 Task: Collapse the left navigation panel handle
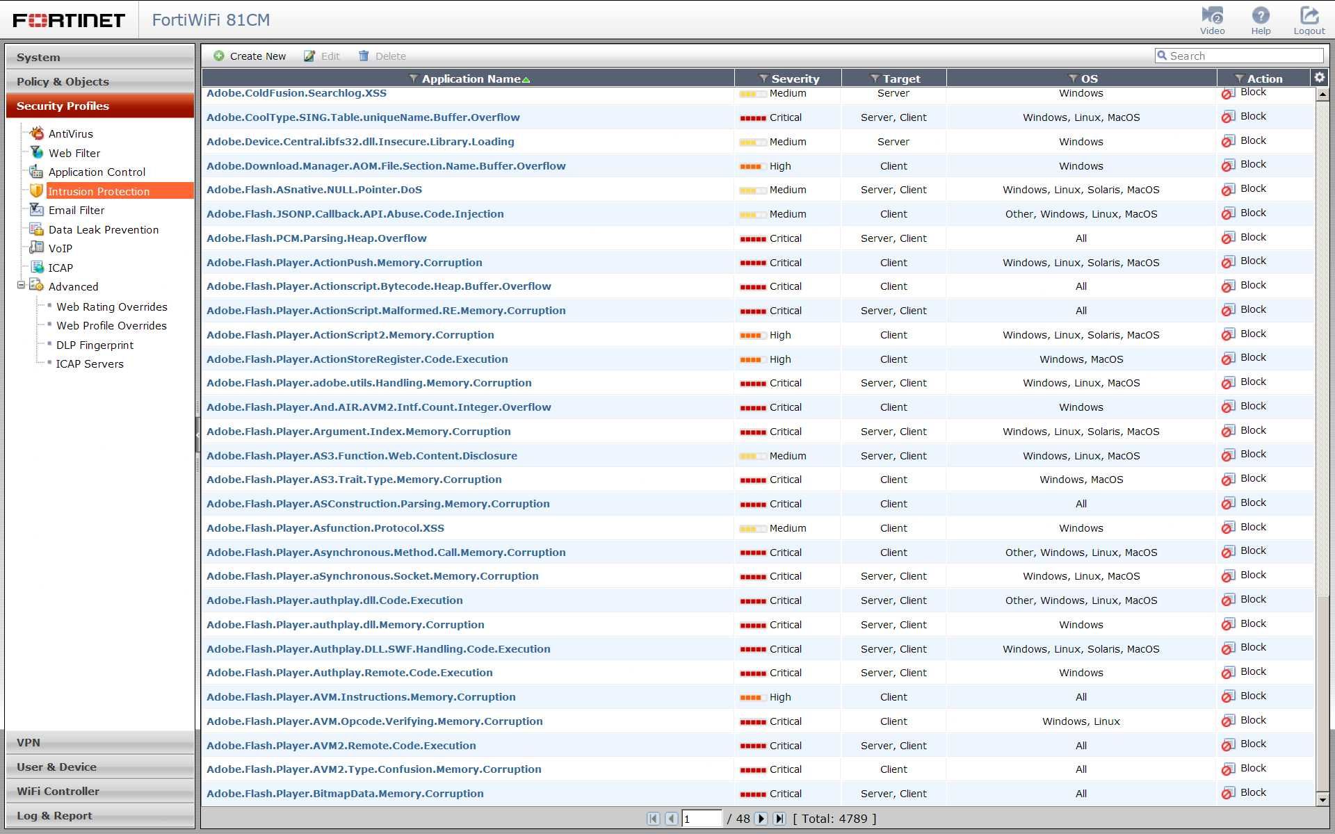197,436
